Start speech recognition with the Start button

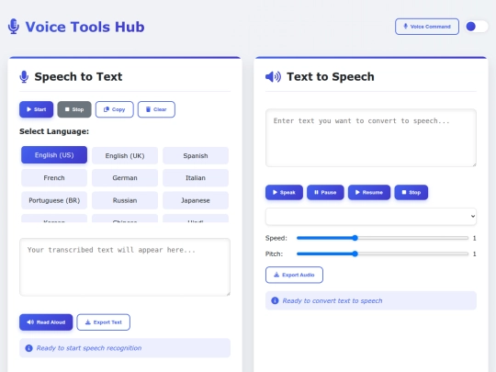(x=37, y=109)
